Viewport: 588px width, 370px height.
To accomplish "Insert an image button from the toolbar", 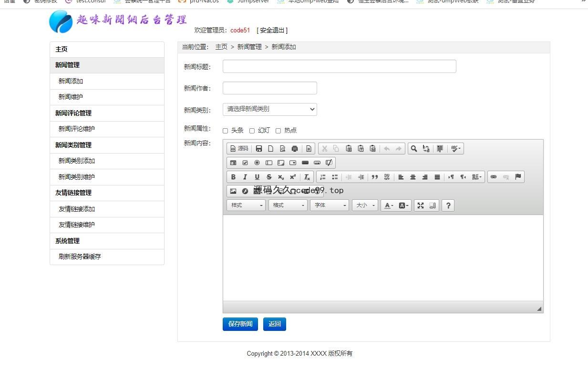I will point(317,163).
